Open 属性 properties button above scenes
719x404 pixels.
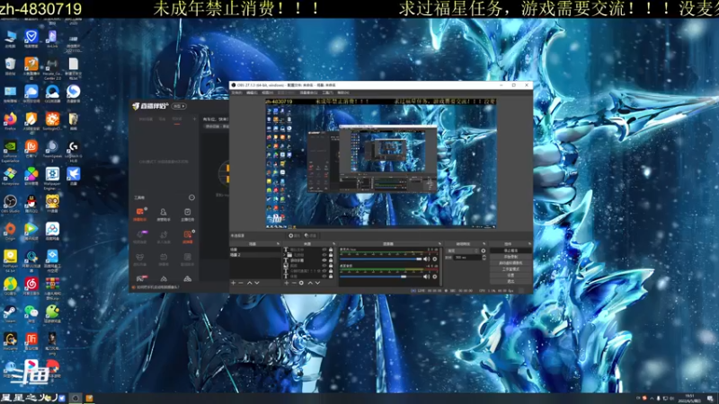coord(295,236)
